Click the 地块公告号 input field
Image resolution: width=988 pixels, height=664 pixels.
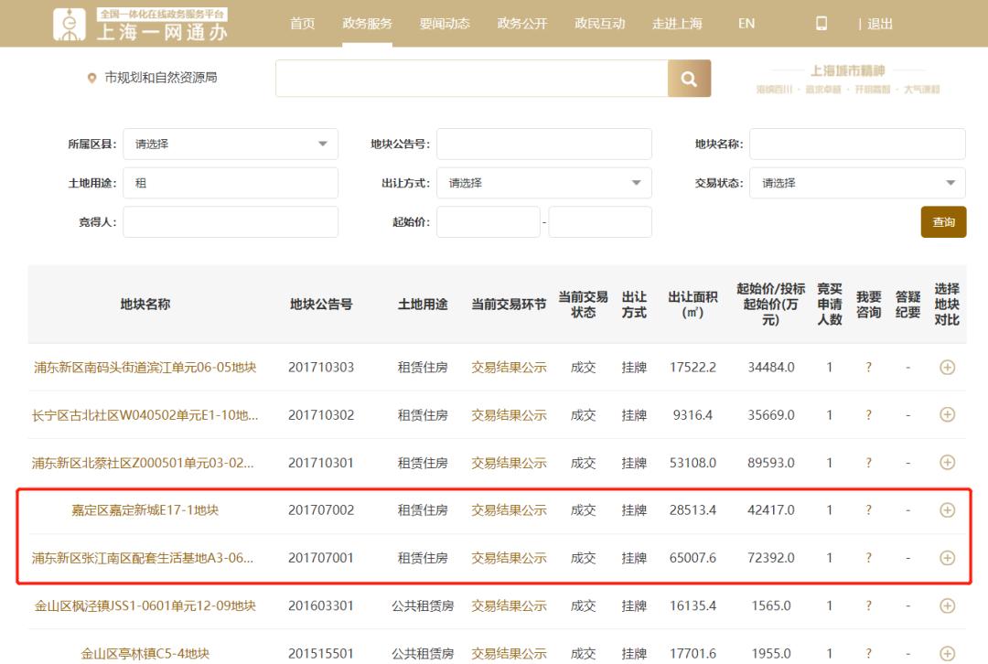click(x=544, y=145)
